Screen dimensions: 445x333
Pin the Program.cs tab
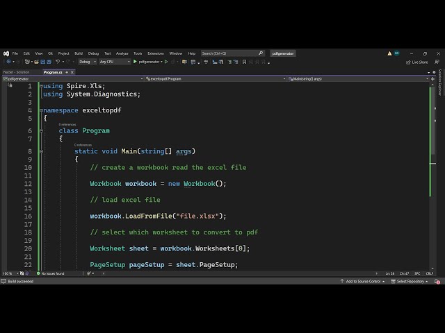pos(67,72)
